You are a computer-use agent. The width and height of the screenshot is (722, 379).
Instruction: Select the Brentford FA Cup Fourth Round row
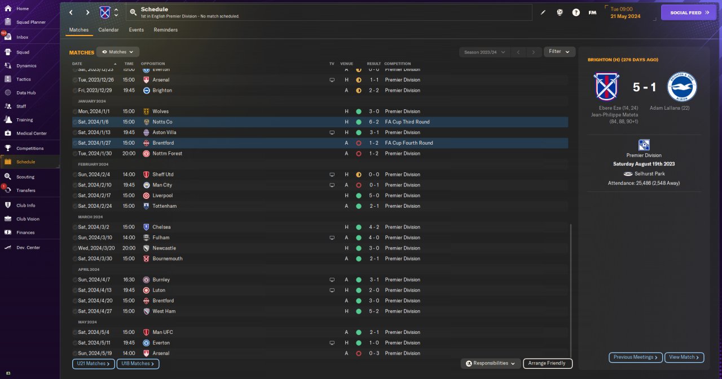pos(320,143)
